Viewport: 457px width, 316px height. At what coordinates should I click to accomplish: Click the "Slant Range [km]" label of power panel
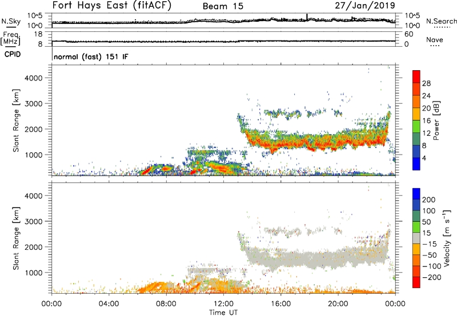16,120
